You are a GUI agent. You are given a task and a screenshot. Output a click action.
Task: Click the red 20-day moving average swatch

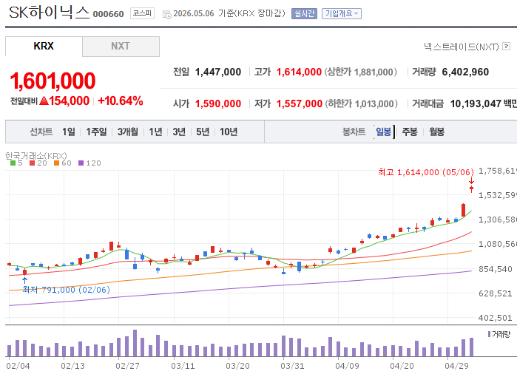point(32,163)
